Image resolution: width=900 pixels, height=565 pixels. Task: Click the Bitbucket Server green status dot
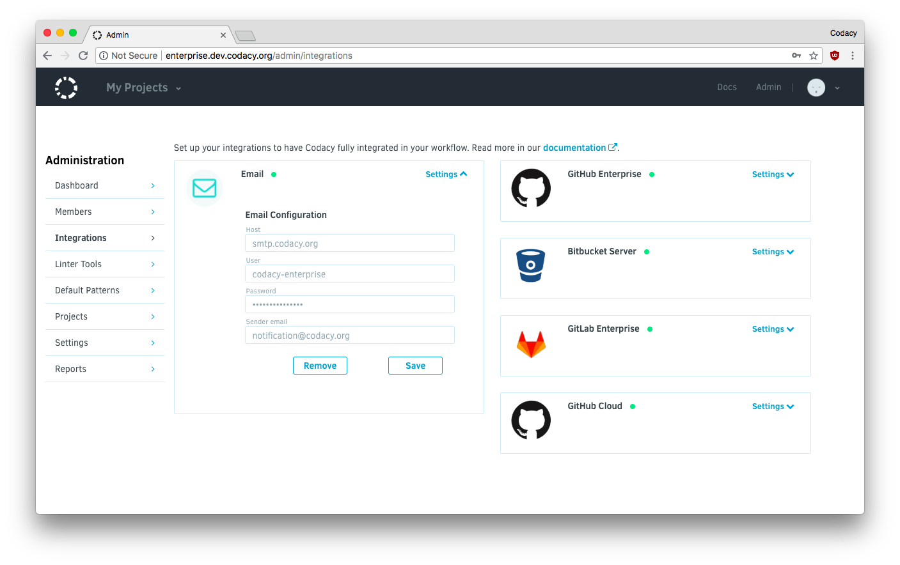coord(647,252)
